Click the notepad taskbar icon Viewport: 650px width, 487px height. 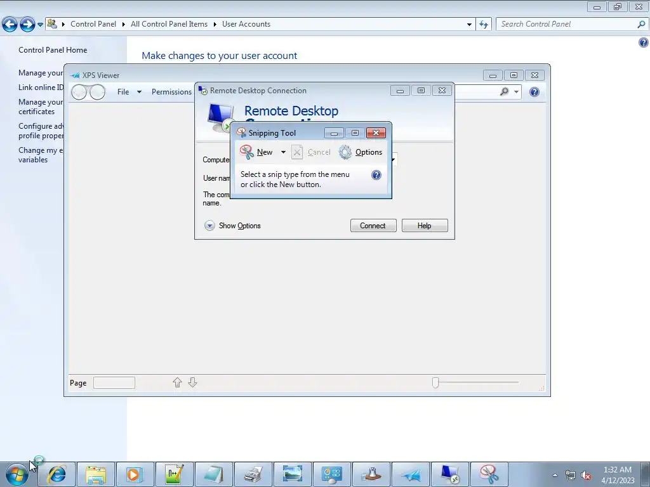pyautogui.click(x=214, y=474)
